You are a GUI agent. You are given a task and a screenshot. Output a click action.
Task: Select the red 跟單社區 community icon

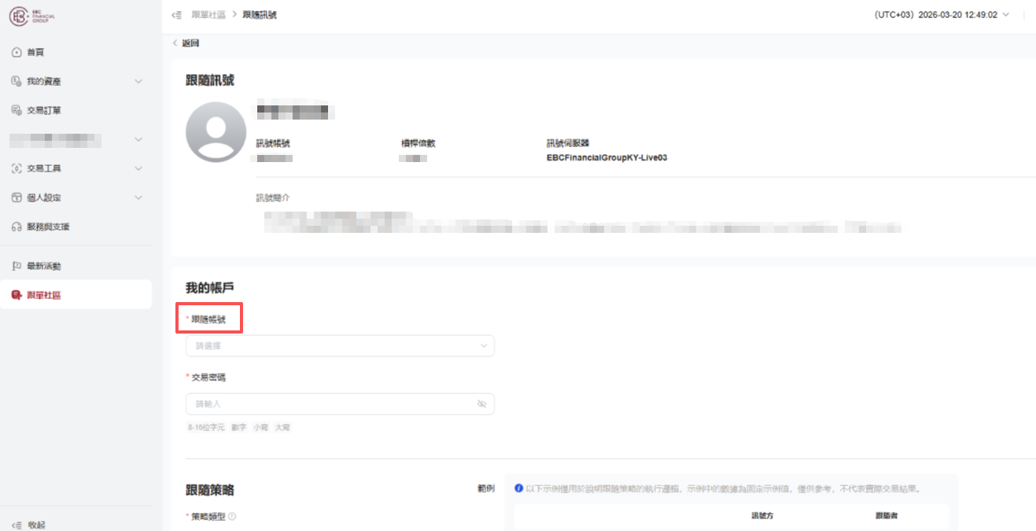click(17, 295)
